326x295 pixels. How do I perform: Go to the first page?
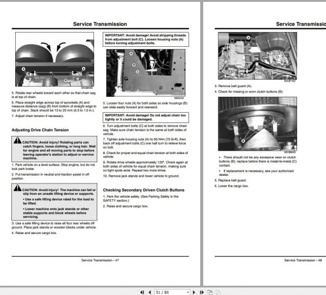pyautogui.click(x=142, y=292)
